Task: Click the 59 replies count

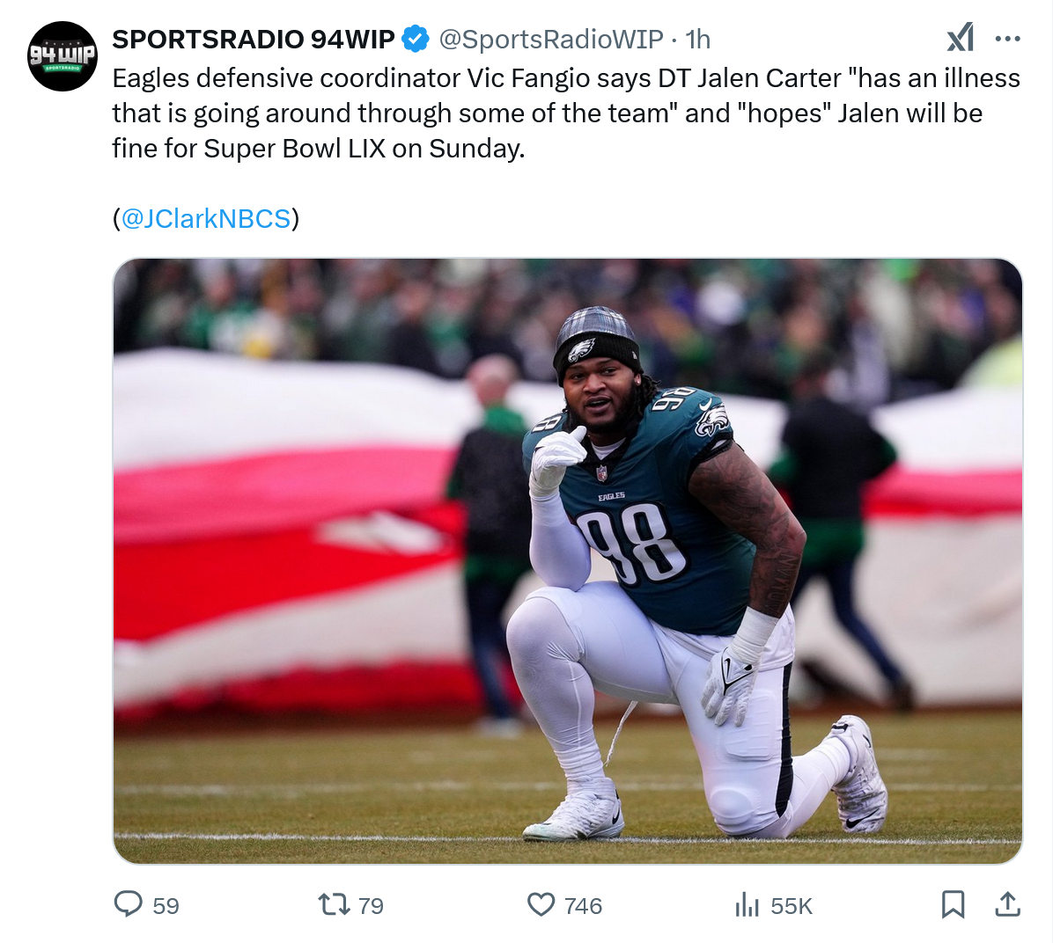Action: (166, 906)
